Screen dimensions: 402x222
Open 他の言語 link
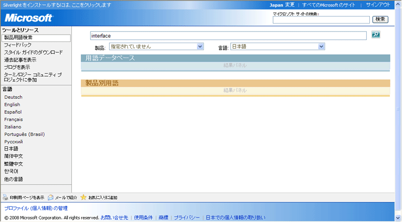point(14,179)
